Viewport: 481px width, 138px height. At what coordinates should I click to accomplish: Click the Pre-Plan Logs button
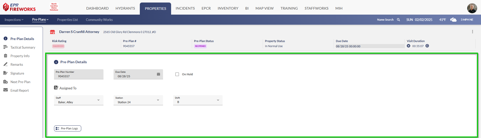pos(67,128)
